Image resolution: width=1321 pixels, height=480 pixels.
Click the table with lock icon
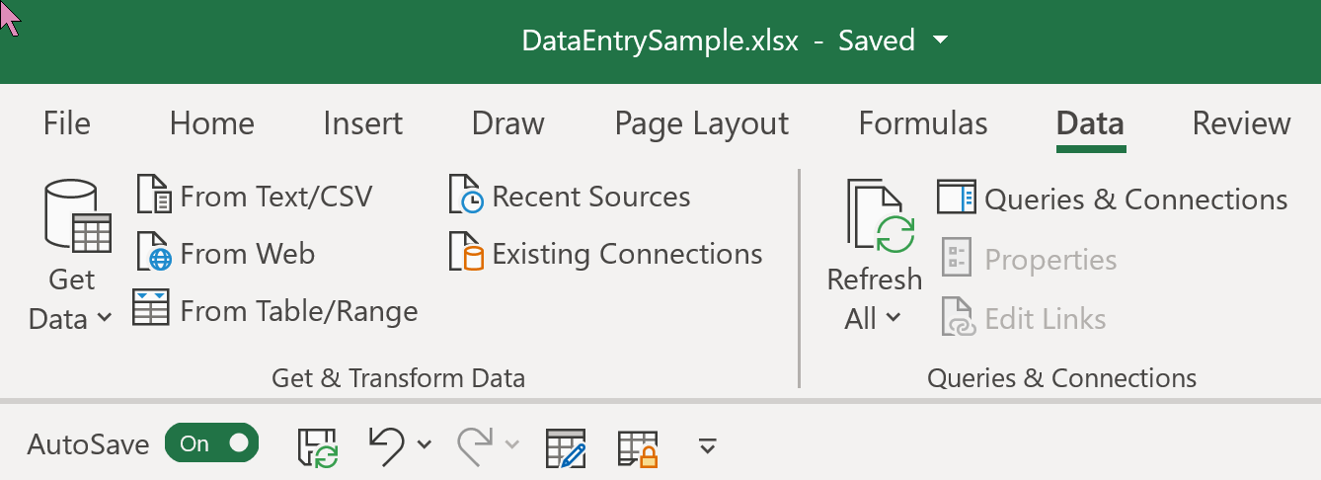point(638,446)
